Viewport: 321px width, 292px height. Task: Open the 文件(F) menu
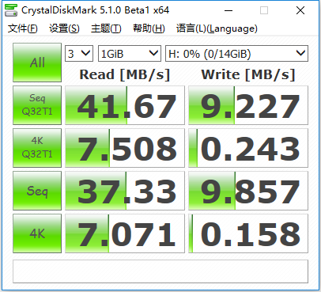[x=22, y=28]
